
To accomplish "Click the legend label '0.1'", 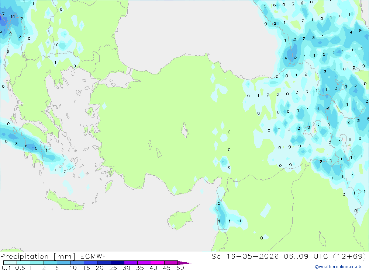I will tap(6, 268).
